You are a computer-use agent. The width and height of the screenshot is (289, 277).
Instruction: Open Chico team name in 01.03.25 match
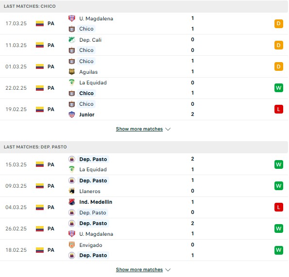(x=86, y=61)
